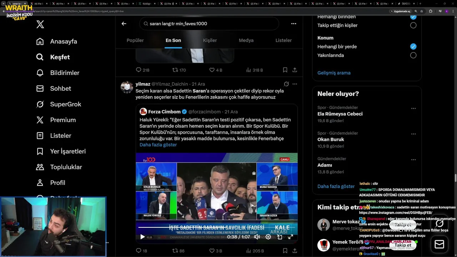Open floating messages envelope button
Screen dimensions: 457x257
(x=439, y=244)
